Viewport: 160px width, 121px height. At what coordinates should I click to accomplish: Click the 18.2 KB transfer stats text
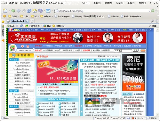coord(102,118)
